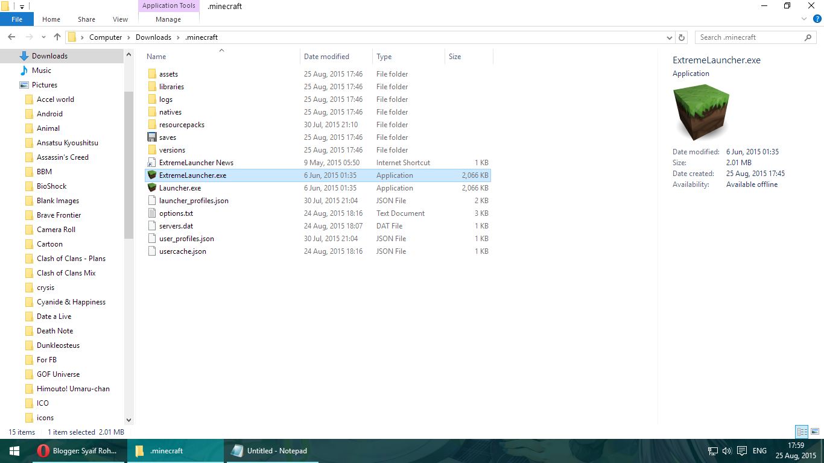The image size is (824, 463).
Task: Open the volume speaker tray icon
Action: pos(727,451)
